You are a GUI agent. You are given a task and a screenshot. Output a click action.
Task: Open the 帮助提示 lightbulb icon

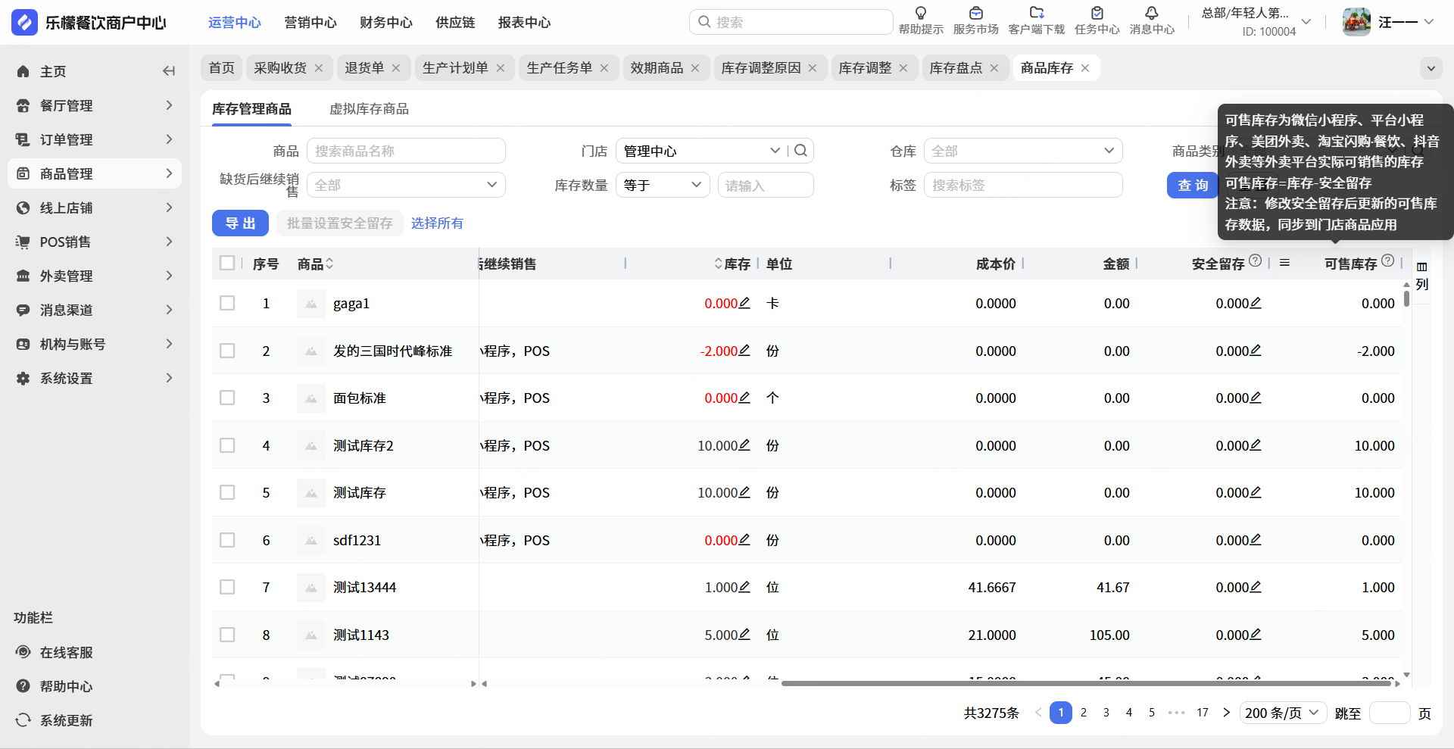coord(921,14)
